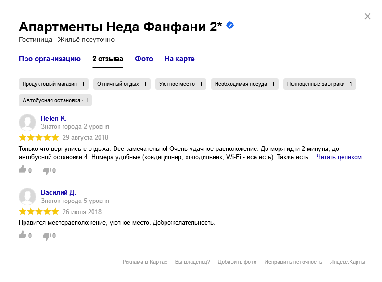Click the title Апартменты Неда Фанфани 2*

pos(120,27)
